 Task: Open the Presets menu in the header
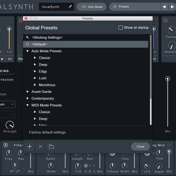tap(134, 7)
